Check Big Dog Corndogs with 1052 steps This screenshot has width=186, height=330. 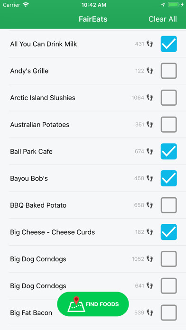169,259
